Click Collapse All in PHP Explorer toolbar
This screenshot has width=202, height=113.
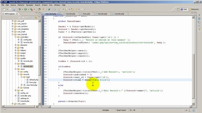click(x=32, y=18)
